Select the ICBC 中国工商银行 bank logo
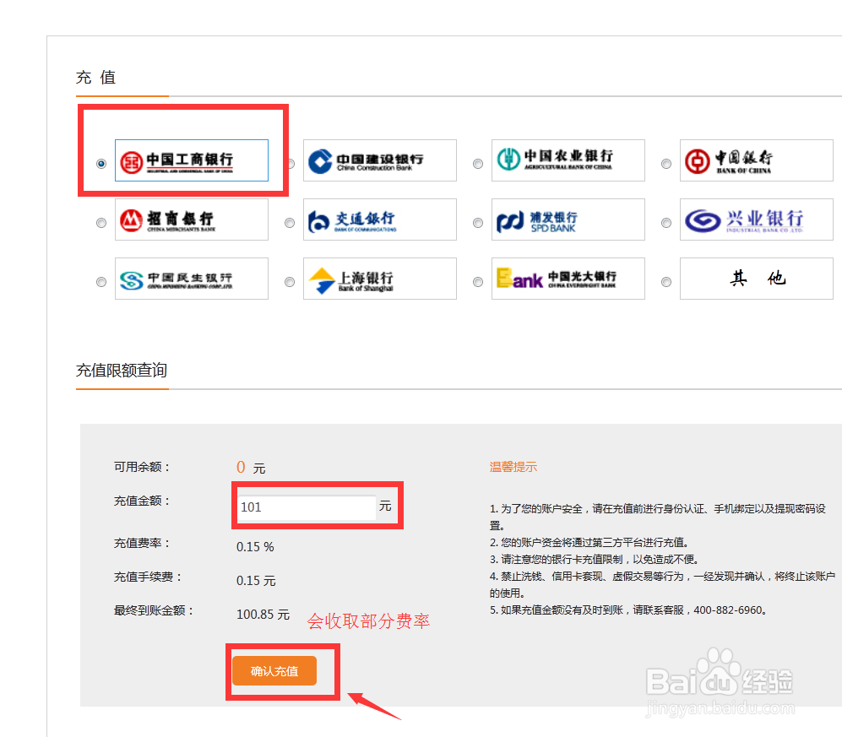This screenshot has width=842, height=737. [191, 160]
